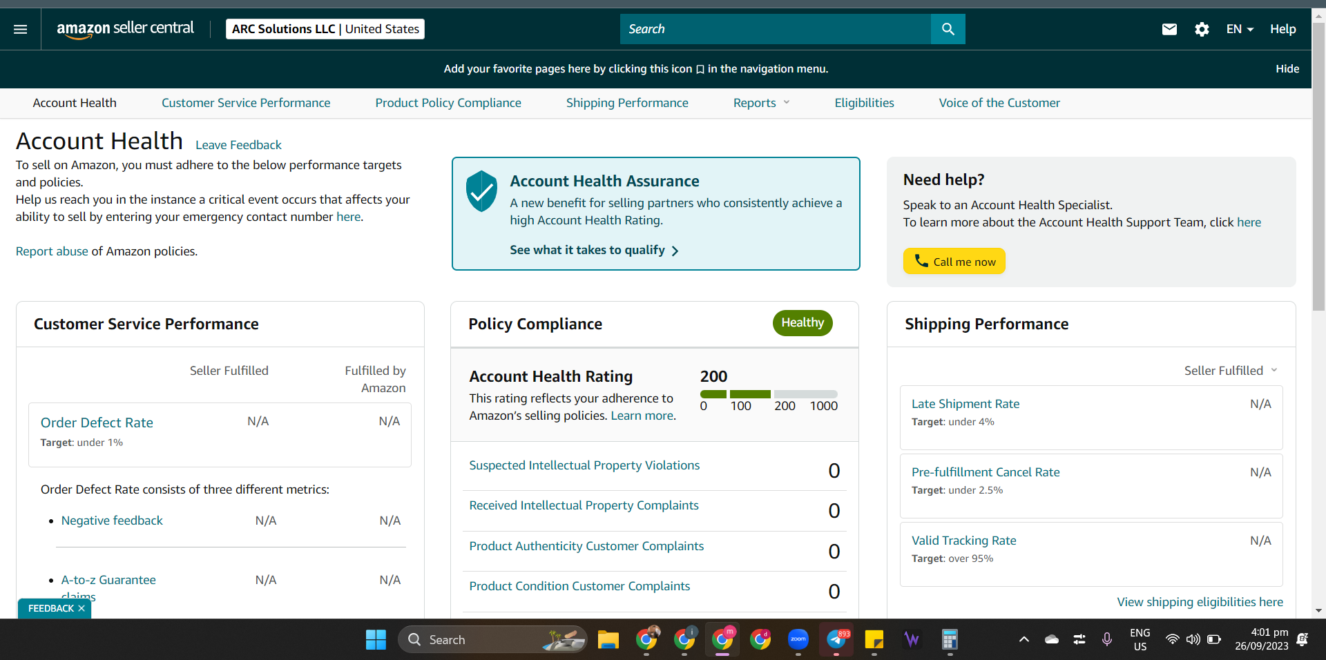Click the search magnifier button
The width and height of the screenshot is (1326, 660).
pyautogui.click(x=948, y=29)
